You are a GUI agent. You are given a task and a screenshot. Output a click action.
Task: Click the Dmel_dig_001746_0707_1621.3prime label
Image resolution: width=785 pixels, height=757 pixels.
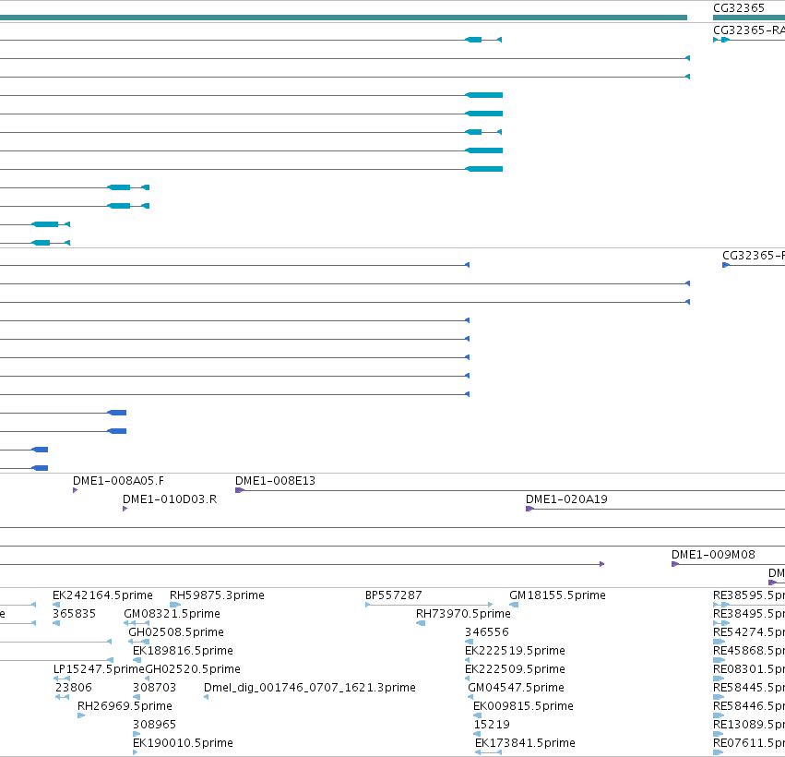pos(309,688)
